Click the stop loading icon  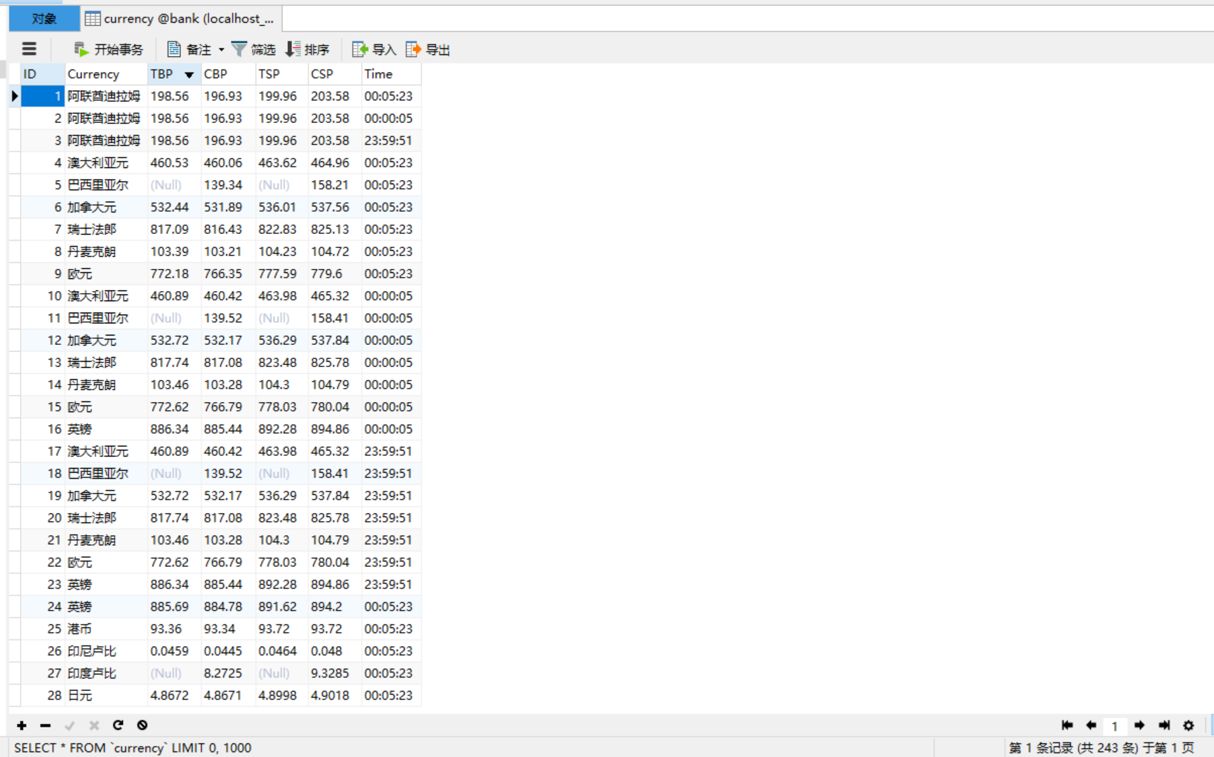(142, 725)
